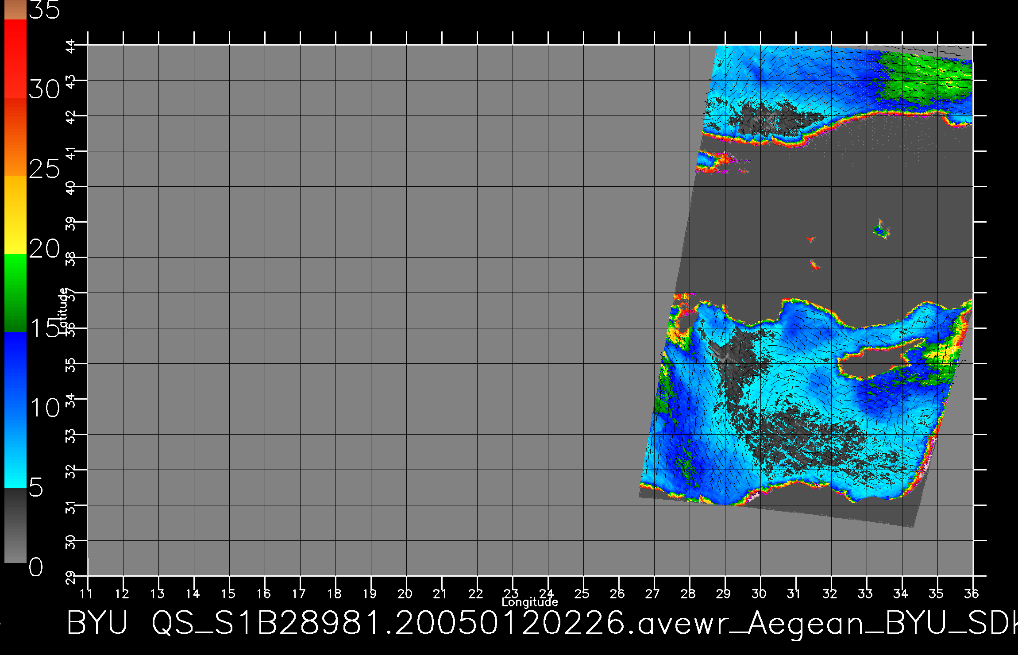Pick the gray colorbar segment below 5
The image size is (1018, 655).
point(15,525)
